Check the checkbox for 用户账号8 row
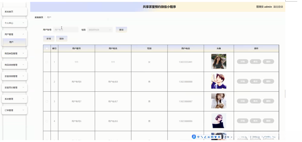This screenshot has width=302, height=142. pos(47,82)
